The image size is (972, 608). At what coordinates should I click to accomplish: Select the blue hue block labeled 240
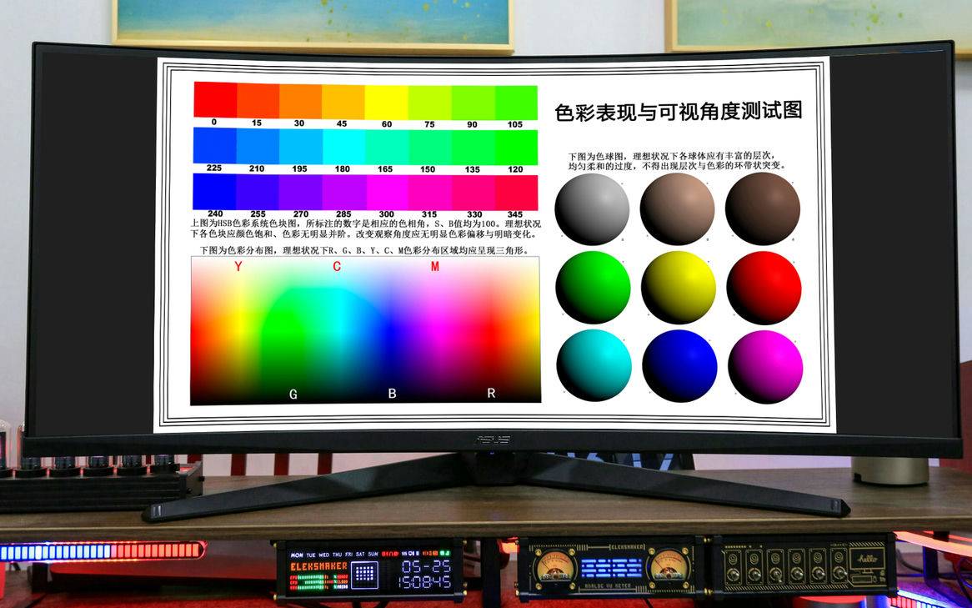pos(214,192)
